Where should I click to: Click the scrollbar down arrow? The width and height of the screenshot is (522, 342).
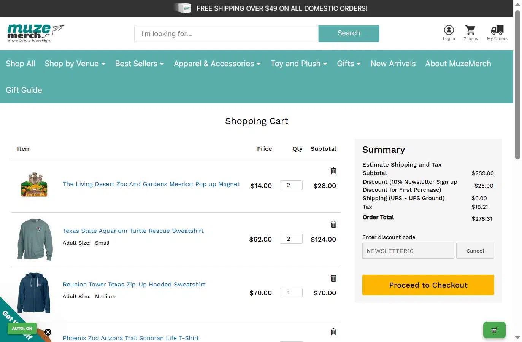click(x=517, y=337)
